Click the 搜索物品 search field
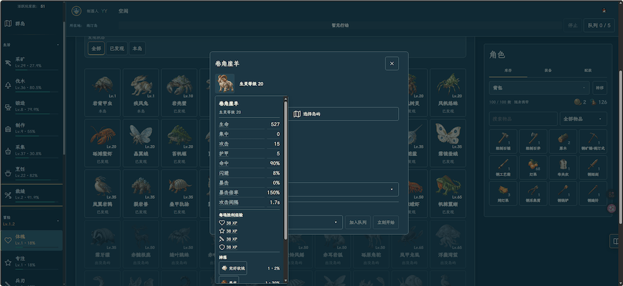623x286 pixels. 523,119
